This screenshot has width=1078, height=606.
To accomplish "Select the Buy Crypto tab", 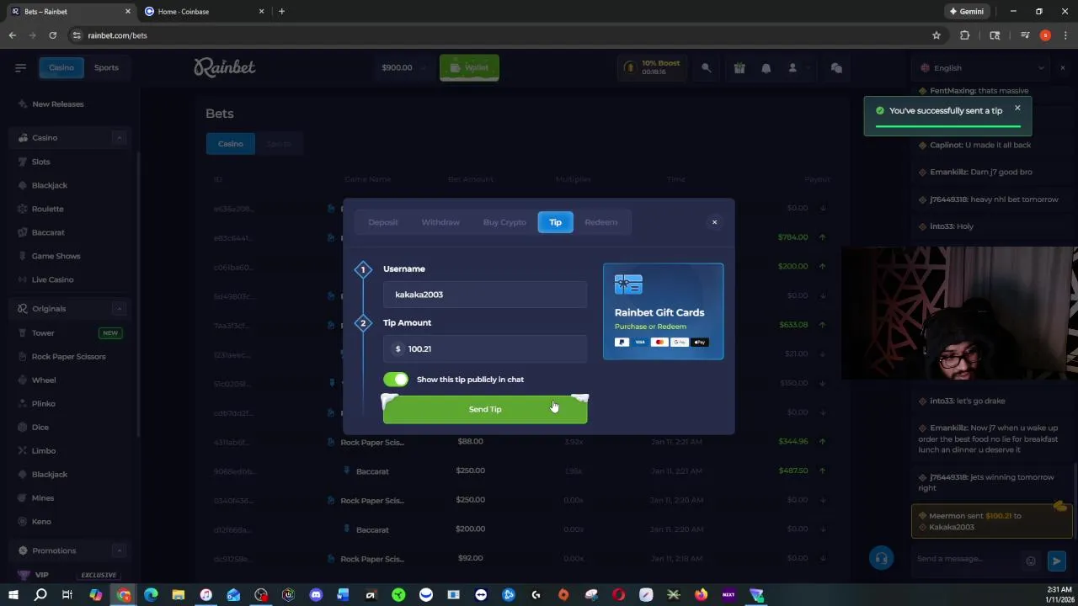I will click(504, 222).
